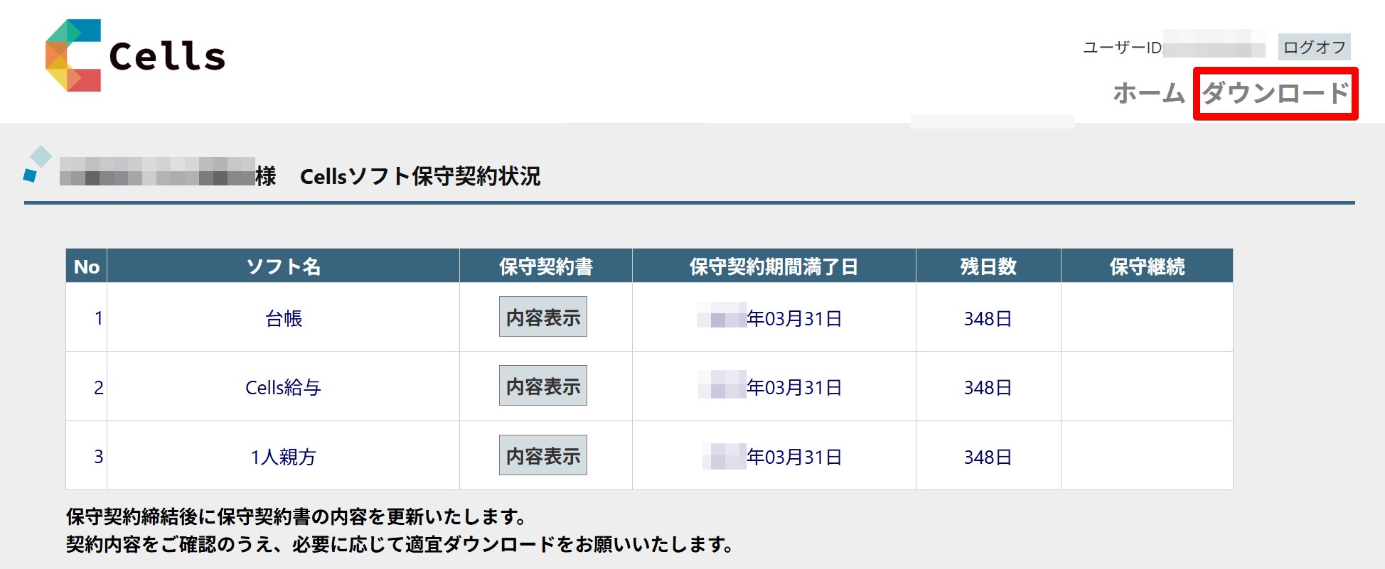
Task: Click the 保守契約書 column header
Action: pos(546,266)
